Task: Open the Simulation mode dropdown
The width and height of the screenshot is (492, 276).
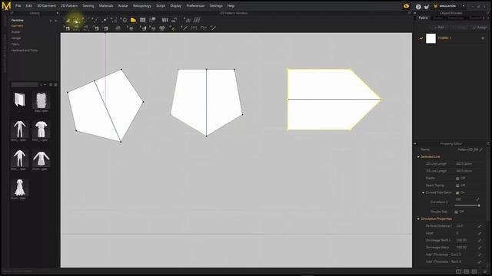Action: tap(464, 6)
